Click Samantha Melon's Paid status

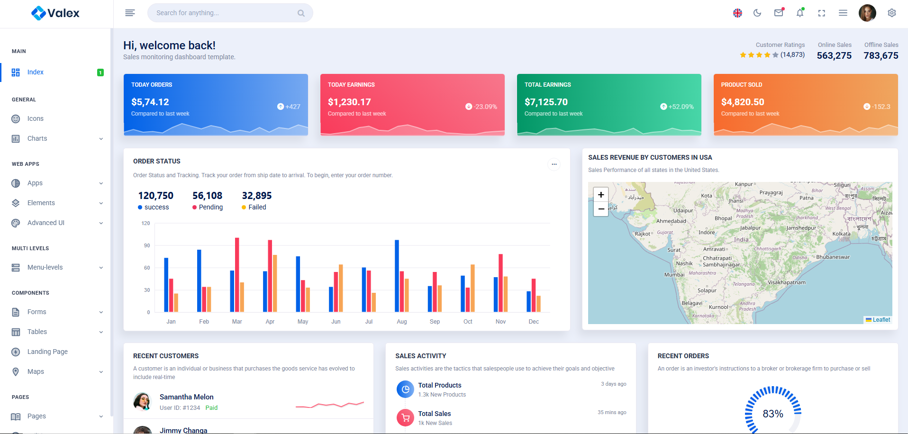coord(211,407)
